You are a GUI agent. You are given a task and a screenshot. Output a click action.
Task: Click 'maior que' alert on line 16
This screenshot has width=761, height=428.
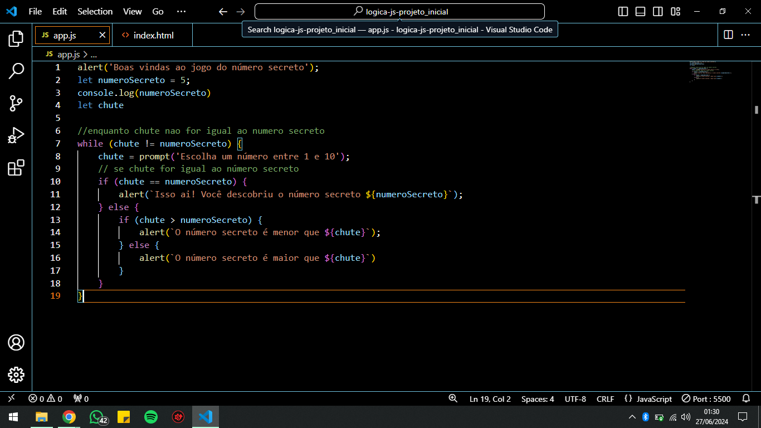[x=296, y=258]
